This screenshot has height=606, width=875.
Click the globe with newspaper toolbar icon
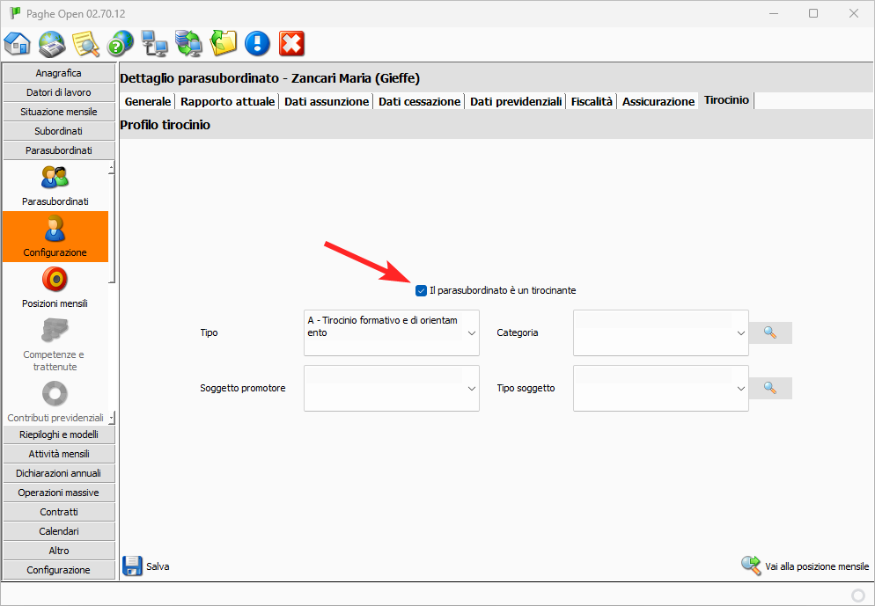[52, 43]
